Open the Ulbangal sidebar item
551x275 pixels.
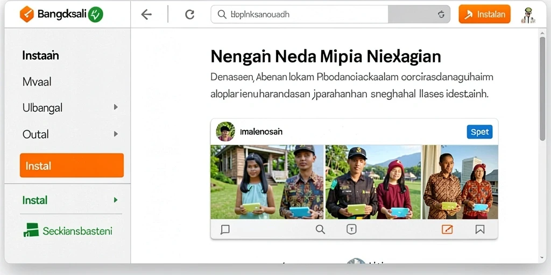[43, 107]
